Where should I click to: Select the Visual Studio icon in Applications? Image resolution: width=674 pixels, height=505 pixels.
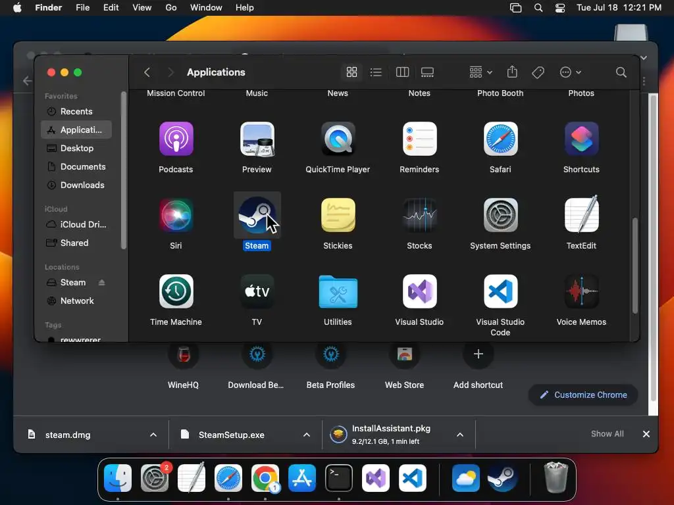[419, 291]
